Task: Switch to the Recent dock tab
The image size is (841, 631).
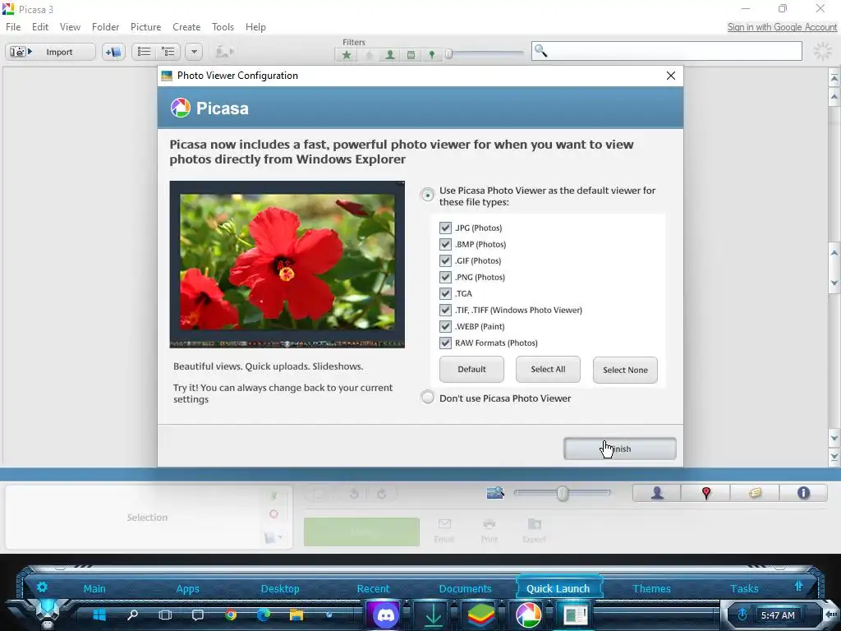Action: click(x=374, y=588)
